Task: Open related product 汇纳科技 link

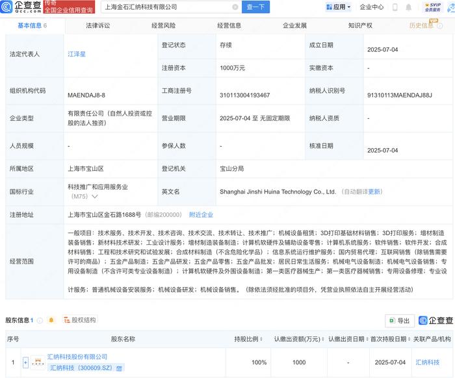Action: pos(428,362)
